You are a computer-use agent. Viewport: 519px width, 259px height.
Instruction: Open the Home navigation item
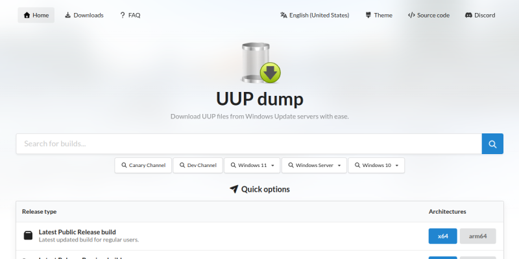tap(36, 15)
